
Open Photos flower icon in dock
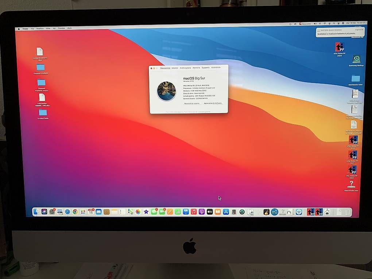pos(138,212)
